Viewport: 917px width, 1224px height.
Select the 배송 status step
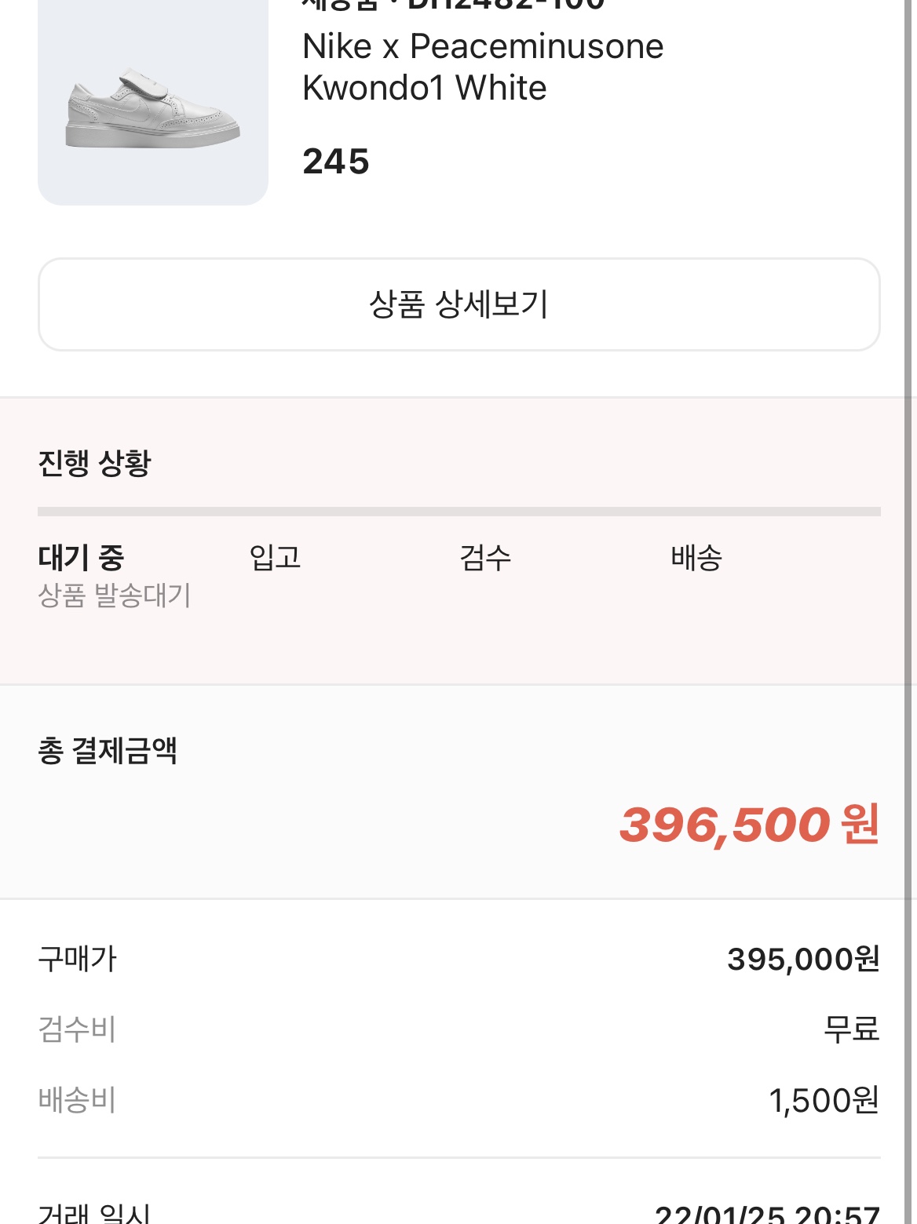[696, 558]
